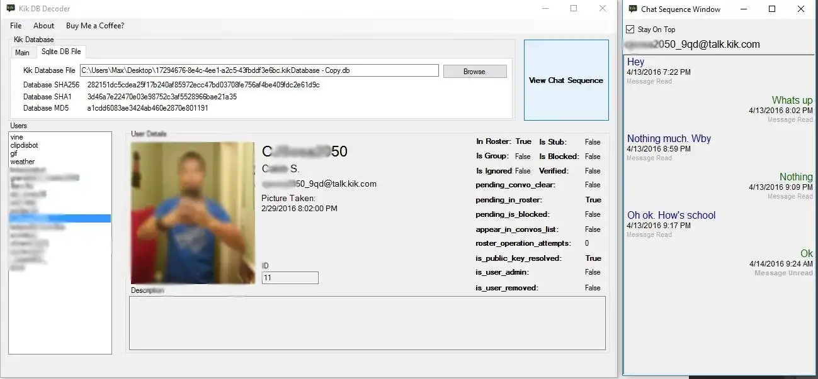Click the 4/13/2016 7:22 PM timestamp
This screenshot has height=379, width=818.
(x=659, y=72)
